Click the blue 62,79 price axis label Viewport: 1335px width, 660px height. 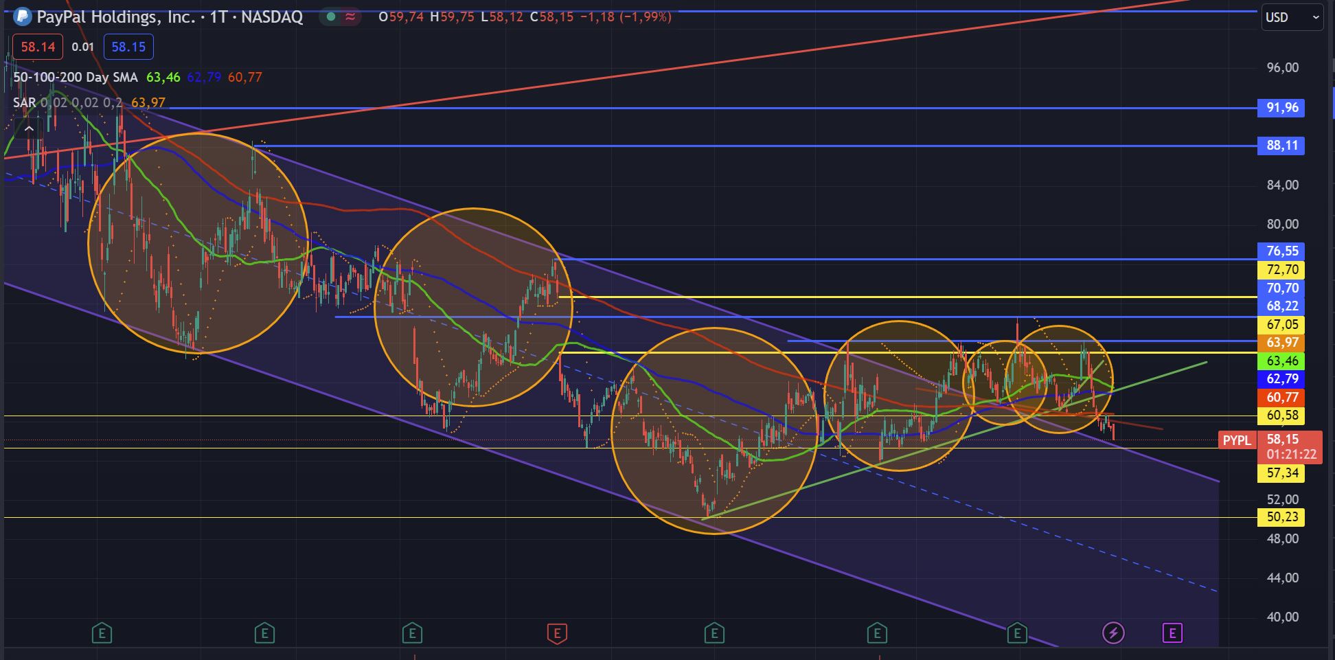(1281, 379)
